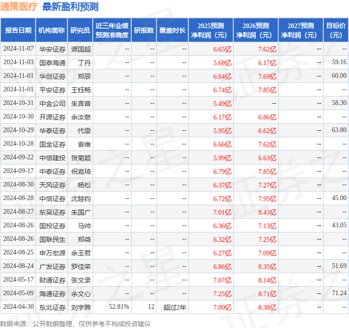Viewport: 349px width, 328px height.
Task: Click the 天风证券 institution cell
Action: pos(52,185)
